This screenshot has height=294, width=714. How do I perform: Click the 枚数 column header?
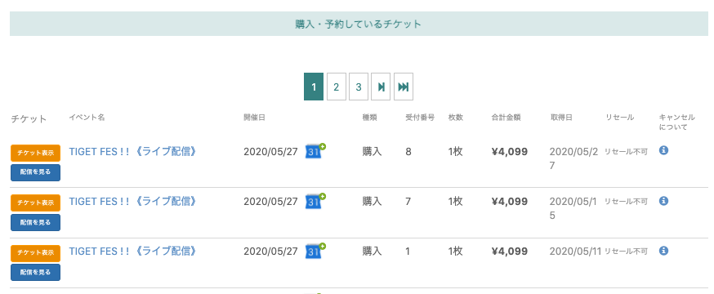click(455, 118)
